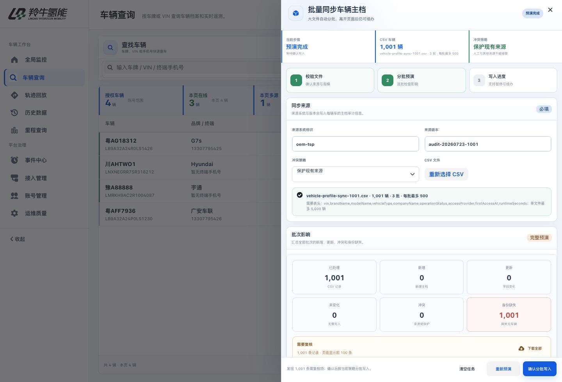
Task: Click the 本页在线 3 辆 stat card
Action: tap(218, 101)
